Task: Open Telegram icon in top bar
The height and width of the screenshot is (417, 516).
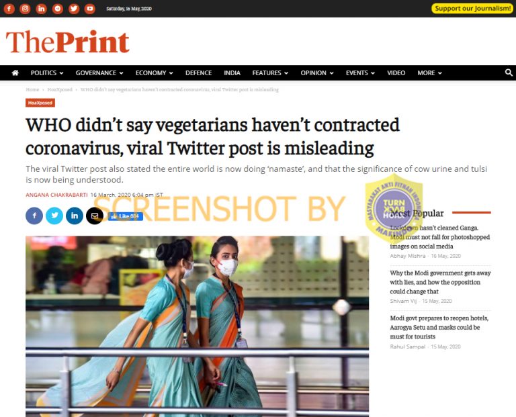Action: [58, 9]
